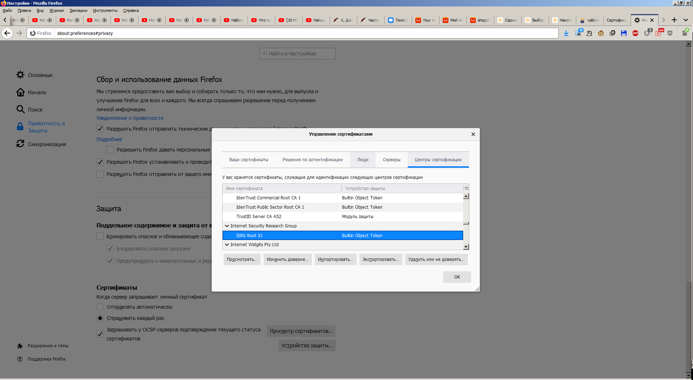Toggle Firefox studies installation checkbox
This screenshot has height=380, width=693.
[100, 162]
